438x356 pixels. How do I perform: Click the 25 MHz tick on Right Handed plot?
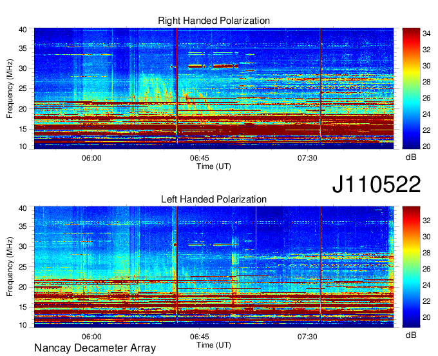[x=23, y=89]
